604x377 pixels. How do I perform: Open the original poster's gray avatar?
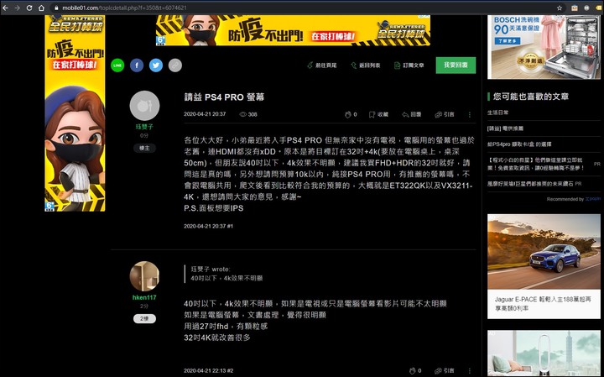[x=144, y=106]
